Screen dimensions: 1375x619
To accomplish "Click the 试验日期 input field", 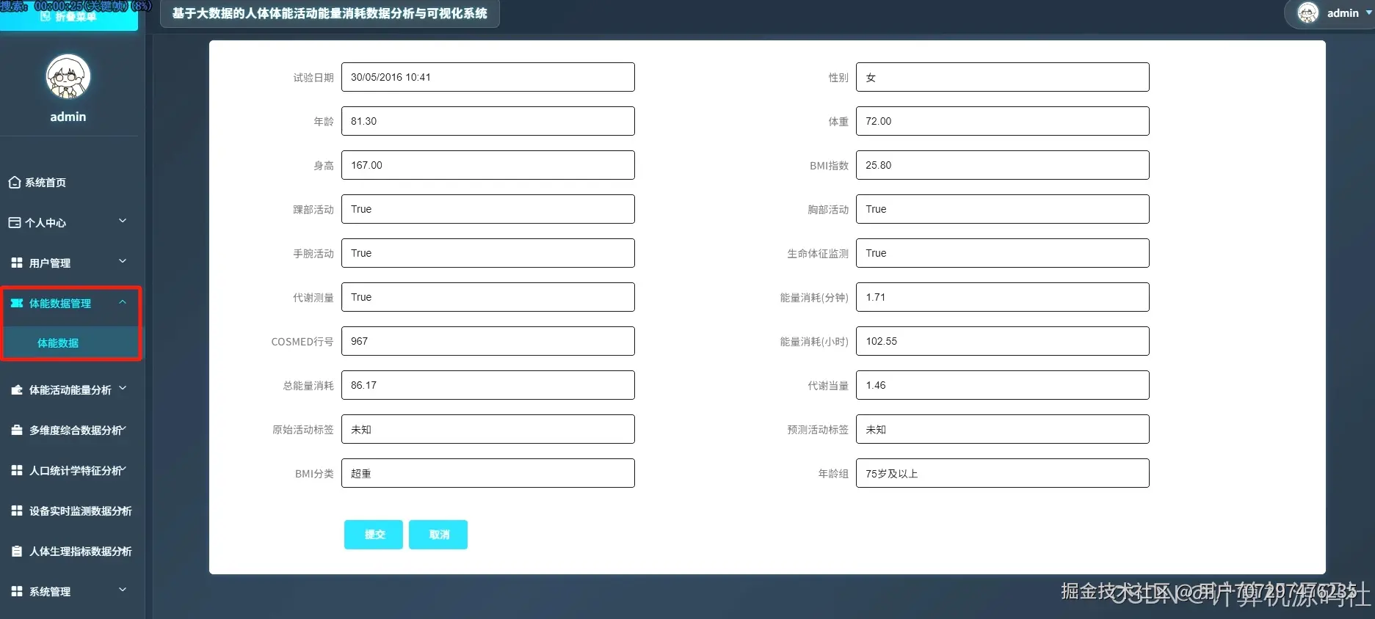I will [x=488, y=77].
